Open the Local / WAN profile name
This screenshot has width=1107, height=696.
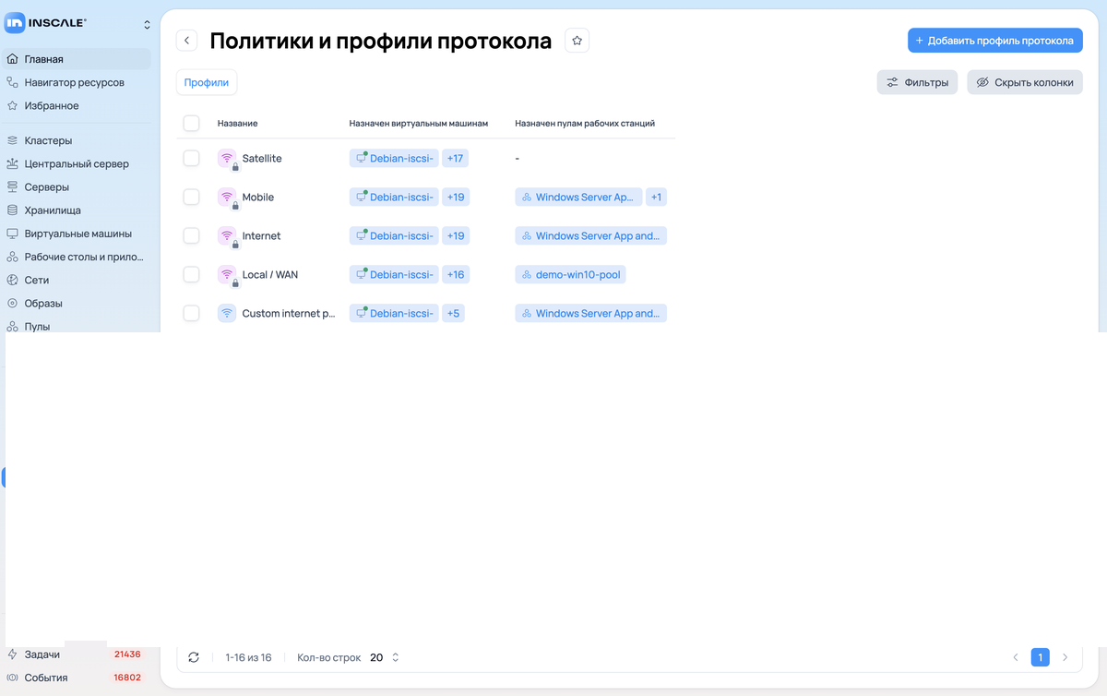[x=270, y=275]
